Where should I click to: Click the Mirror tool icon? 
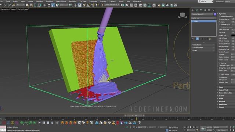(123, 5)
